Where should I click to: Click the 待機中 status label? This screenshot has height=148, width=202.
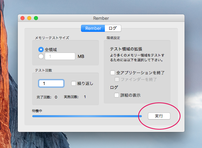coord(37,111)
